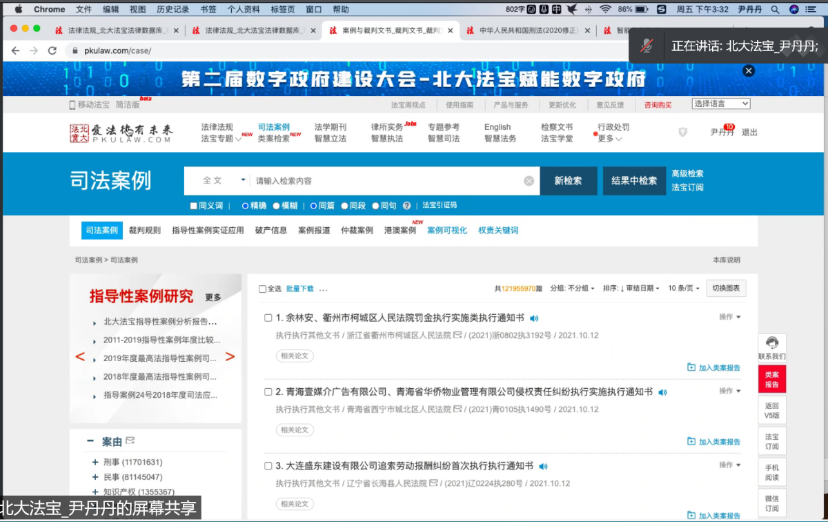This screenshot has height=522, width=828.
Task: Switch to the 破产信息 tab
Action: pos(270,231)
